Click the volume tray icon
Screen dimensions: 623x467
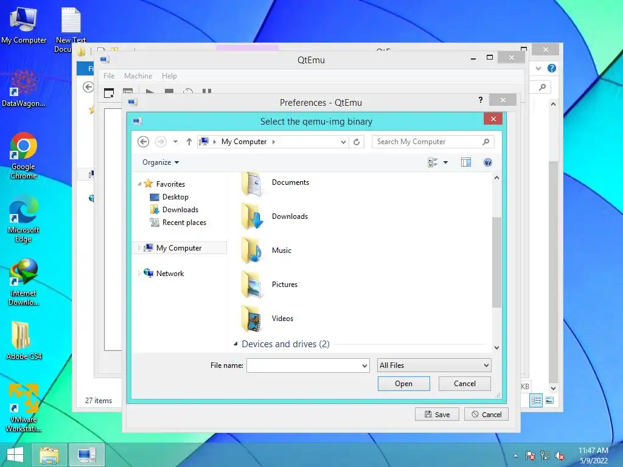point(560,455)
